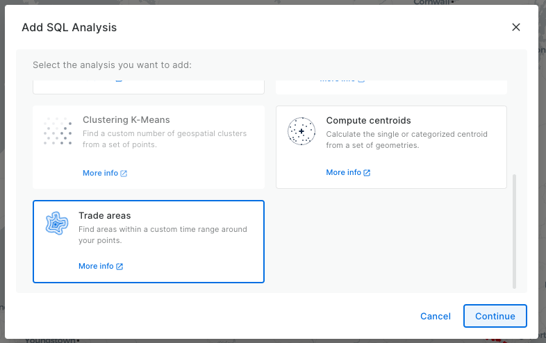Click external-link icon beside Compute centroids More info
The image size is (546, 343).
coord(367,173)
